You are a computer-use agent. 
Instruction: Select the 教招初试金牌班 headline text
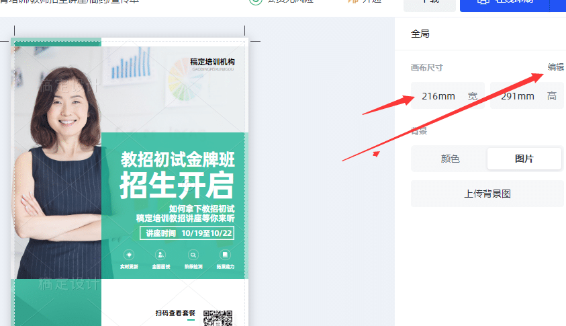coord(178,159)
